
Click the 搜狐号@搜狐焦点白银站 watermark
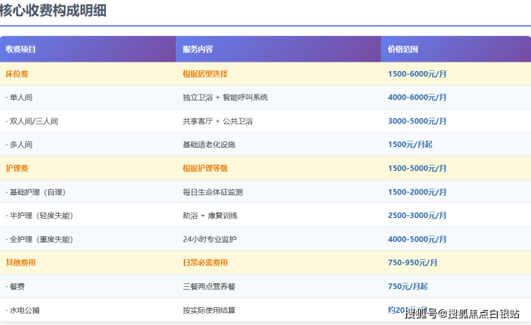point(462,314)
